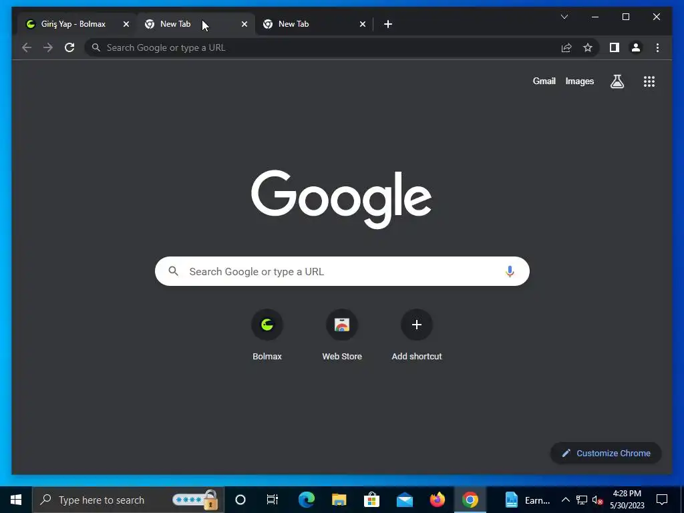This screenshot has height=513, width=684.
Task: Open Task View on the taskbar
Action: 273,500
